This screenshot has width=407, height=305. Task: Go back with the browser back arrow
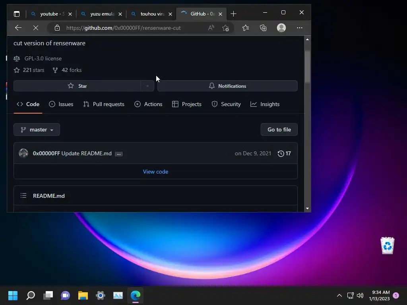coord(18,28)
